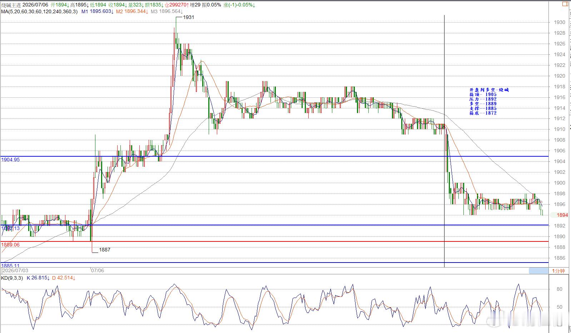The width and height of the screenshot is (571, 333).
Task: Click the open price 开1894
Action: point(60,5)
